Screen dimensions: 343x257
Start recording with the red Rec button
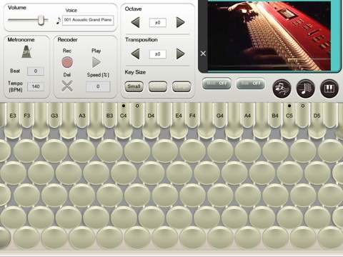(67, 62)
